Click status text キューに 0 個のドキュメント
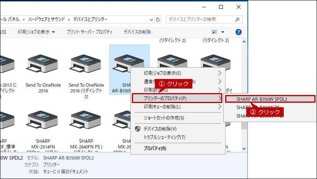The width and height of the screenshot is (317, 179). 66,172
